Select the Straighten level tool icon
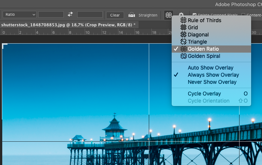 [x=132, y=15]
